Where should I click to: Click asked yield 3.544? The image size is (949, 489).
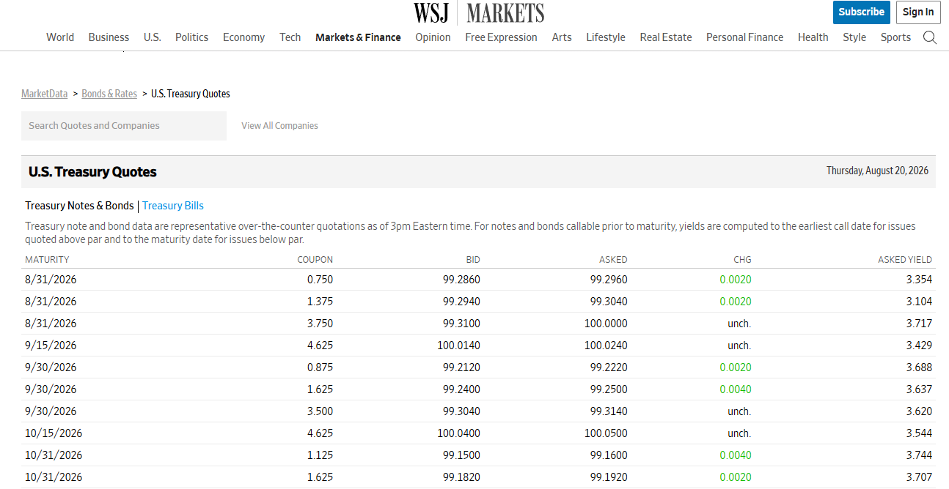[x=919, y=433]
